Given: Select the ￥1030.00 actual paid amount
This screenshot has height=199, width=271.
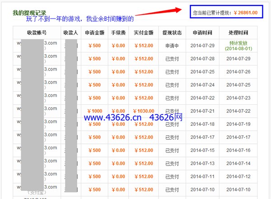Looking at the screenshot, I should pyautogui.click(x=145, y=111).
